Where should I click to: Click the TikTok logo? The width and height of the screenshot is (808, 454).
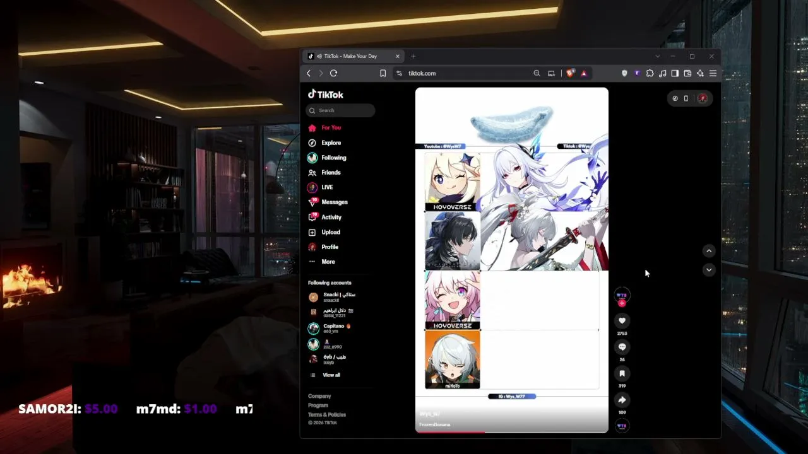pyautogui.click(x=326, y=95)
